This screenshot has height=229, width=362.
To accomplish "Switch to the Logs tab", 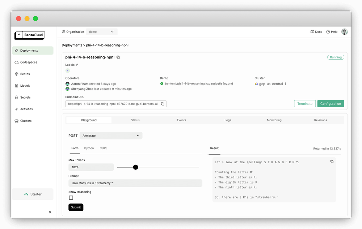I will 228,120.
